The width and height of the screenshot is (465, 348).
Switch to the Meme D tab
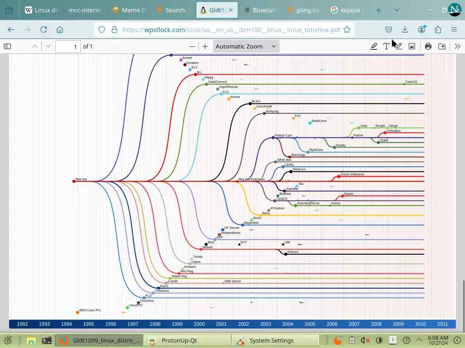[x=129, y=10]
